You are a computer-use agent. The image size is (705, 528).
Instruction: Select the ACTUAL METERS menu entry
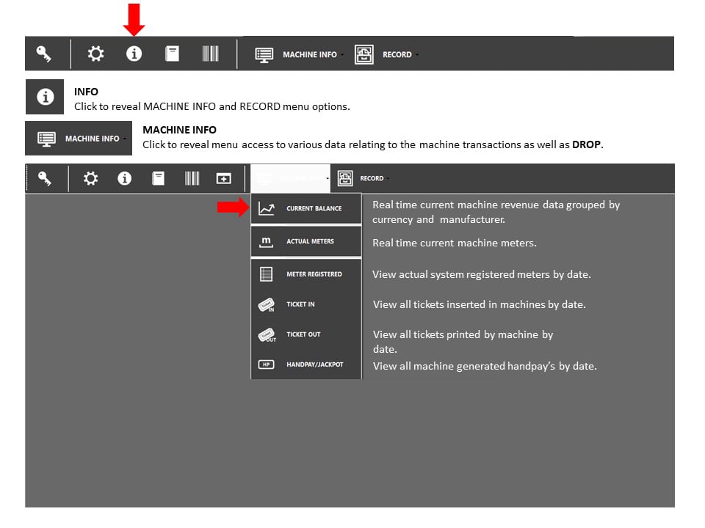[x=306, y=241]
